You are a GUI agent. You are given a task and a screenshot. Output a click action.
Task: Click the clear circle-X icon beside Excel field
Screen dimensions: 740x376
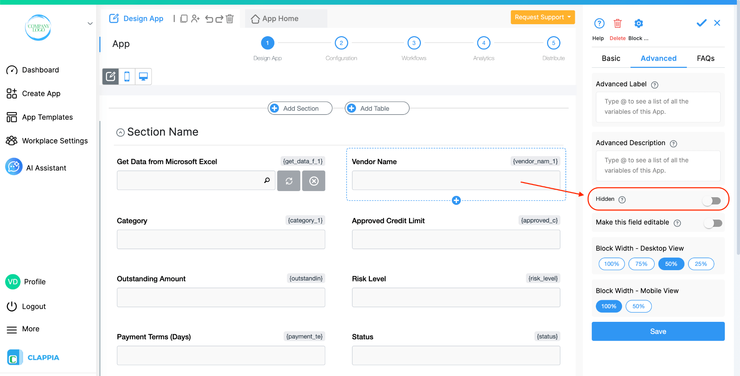(314, 181)
